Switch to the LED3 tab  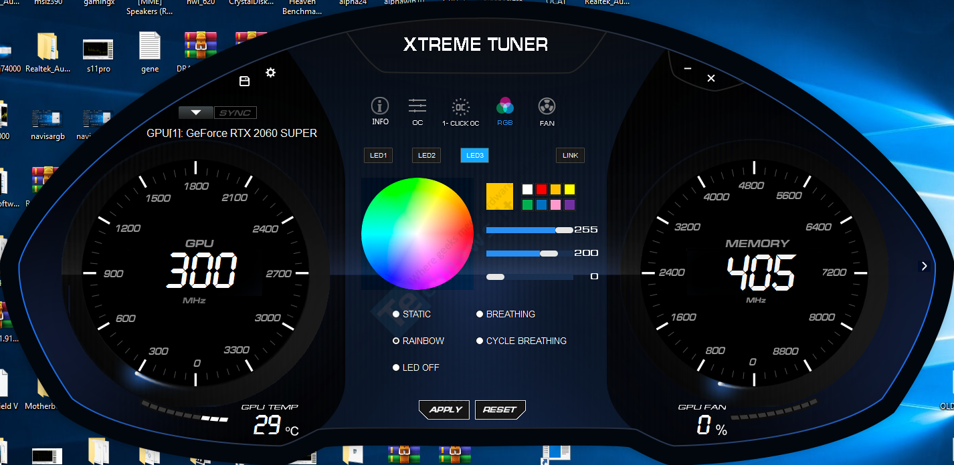[x=475, y=156]
